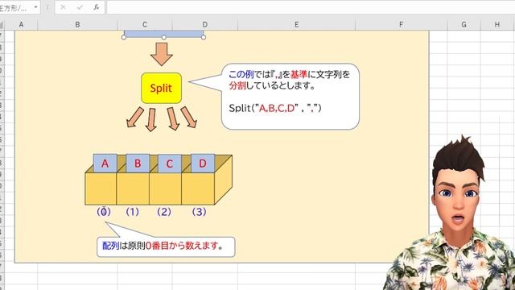Click the Select All corner button
This screenshot has height=290, width=515.
coord(2,25)
